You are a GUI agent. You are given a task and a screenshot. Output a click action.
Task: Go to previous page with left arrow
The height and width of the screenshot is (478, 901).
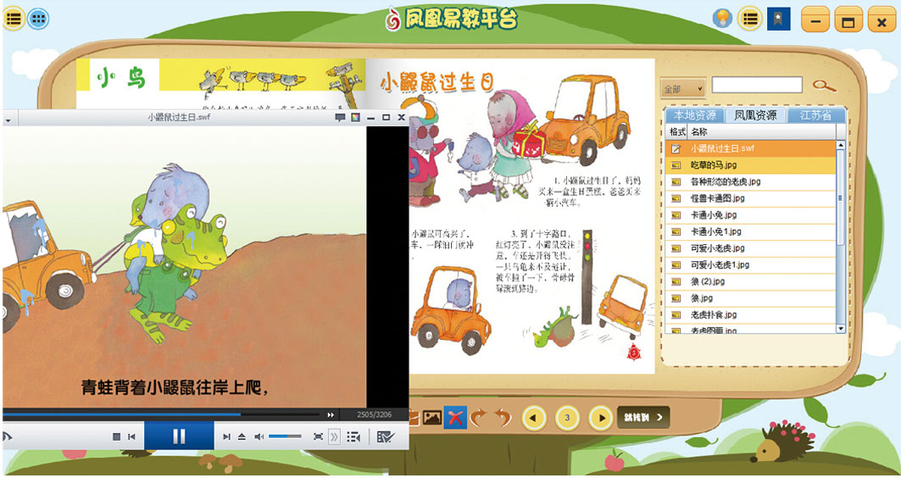click(x=534, y=418)
